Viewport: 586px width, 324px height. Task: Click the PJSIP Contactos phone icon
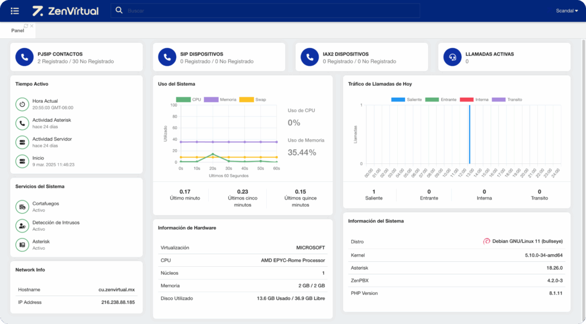(24, 57)
